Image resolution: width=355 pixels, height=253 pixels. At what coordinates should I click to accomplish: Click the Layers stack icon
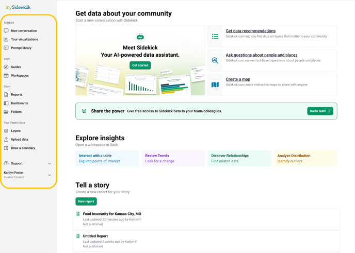pyautogui.click(x=6, y=131)
